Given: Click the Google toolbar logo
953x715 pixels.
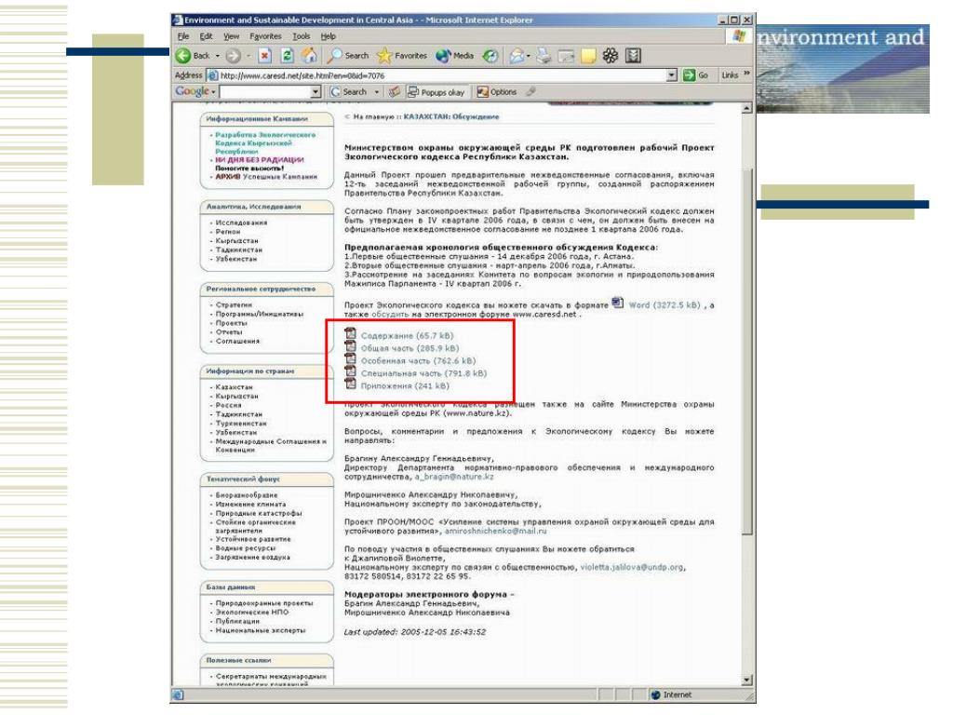Looking at the screenshot, I should 192,91.
